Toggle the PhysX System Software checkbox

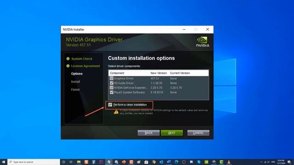(112, 93)
